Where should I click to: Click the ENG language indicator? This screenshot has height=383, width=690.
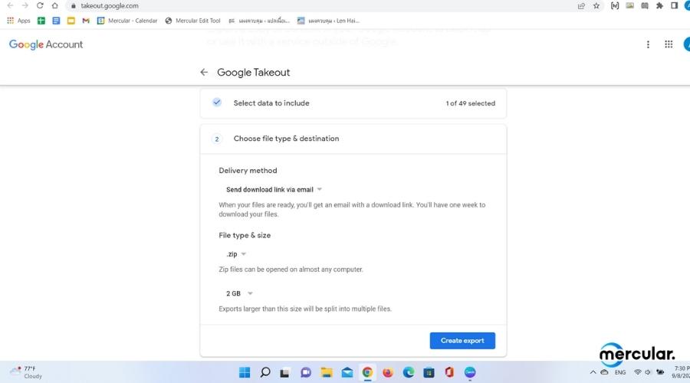click(620, 372)
